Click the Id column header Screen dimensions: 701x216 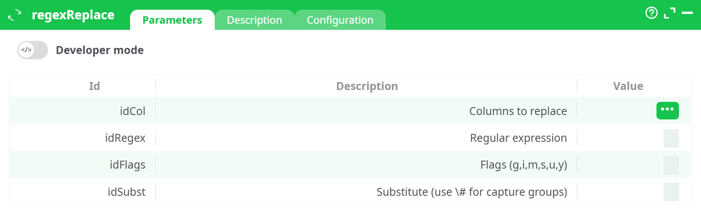(x=94, y=86)
